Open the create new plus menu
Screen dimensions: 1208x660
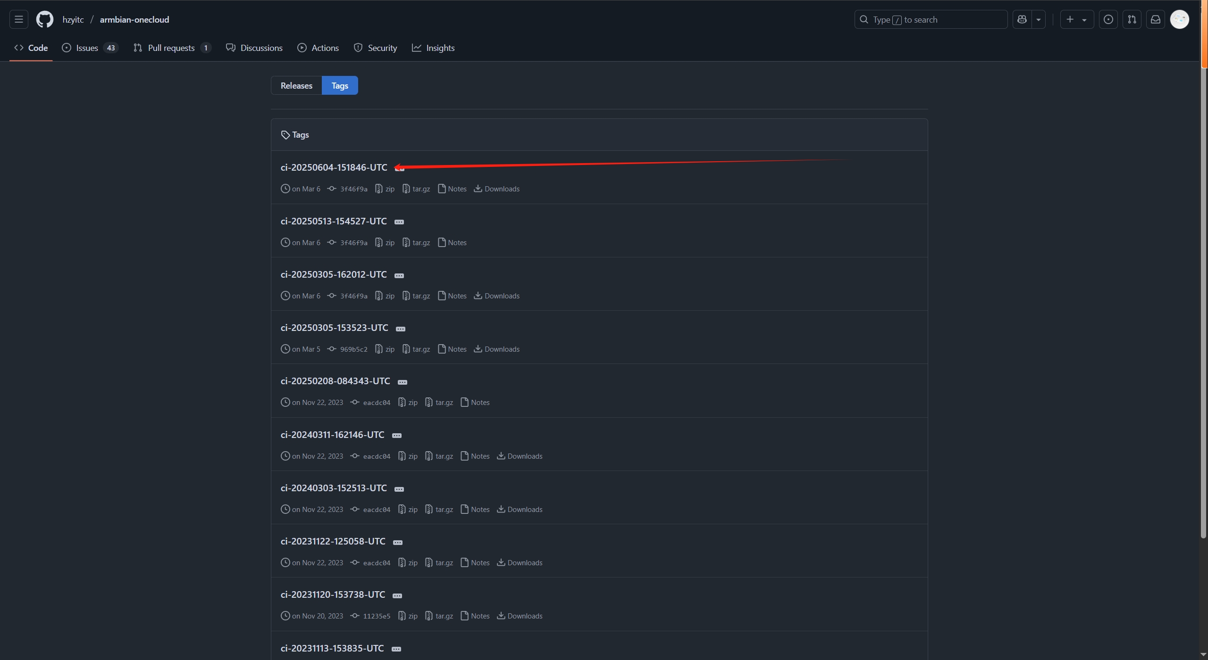1077,19
